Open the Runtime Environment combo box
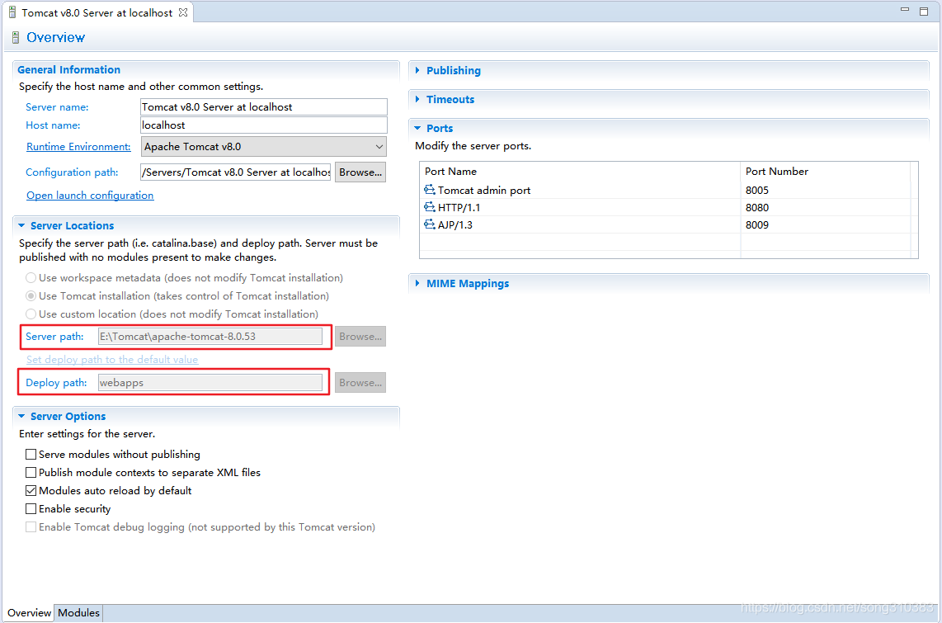 (264, 147)
